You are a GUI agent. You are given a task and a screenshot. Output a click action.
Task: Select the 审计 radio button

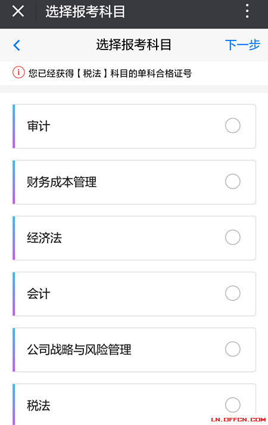click(x=233, y=126)
